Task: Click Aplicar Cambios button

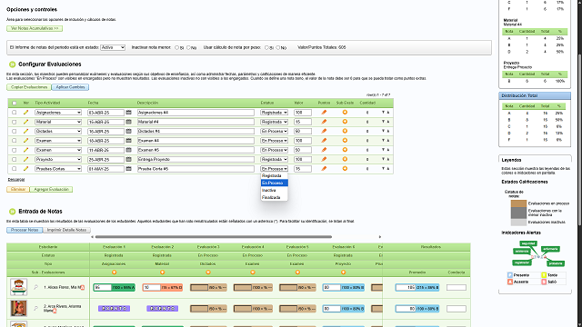Action: point(70,87)
